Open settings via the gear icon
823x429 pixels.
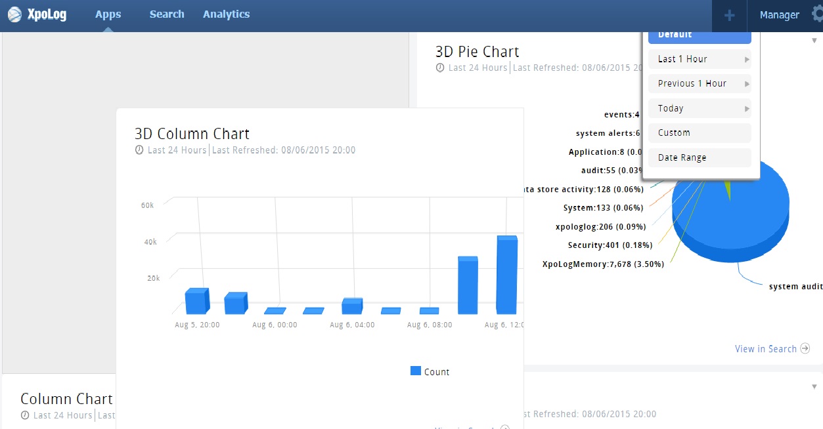[817, 14]
